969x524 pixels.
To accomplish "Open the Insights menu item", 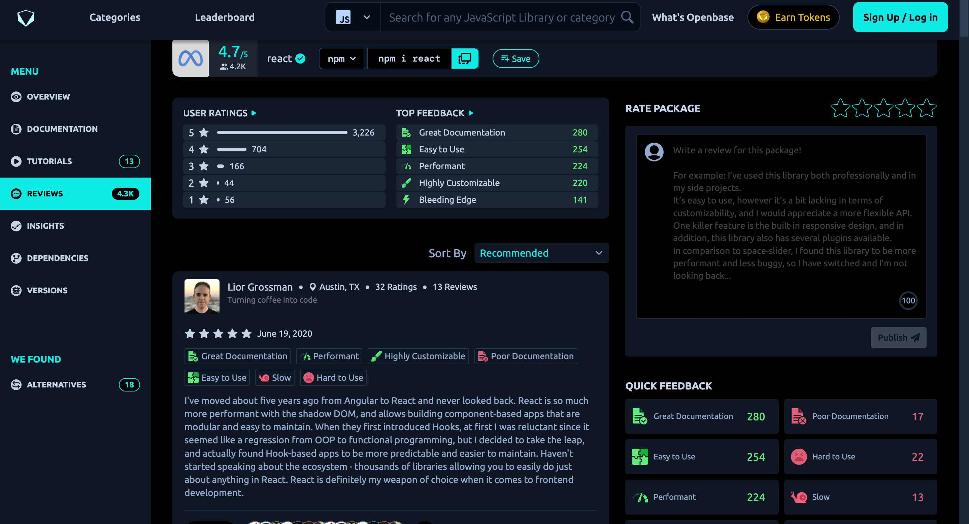I will click(x=45, y=226).
